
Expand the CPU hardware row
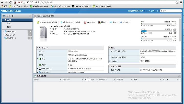pyautogui.click(x=38, y=59)
